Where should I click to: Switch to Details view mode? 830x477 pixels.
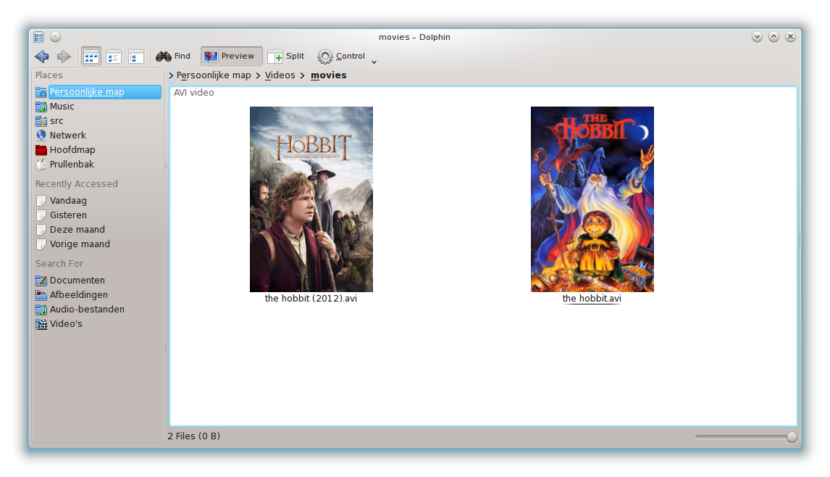click(136, 57)
